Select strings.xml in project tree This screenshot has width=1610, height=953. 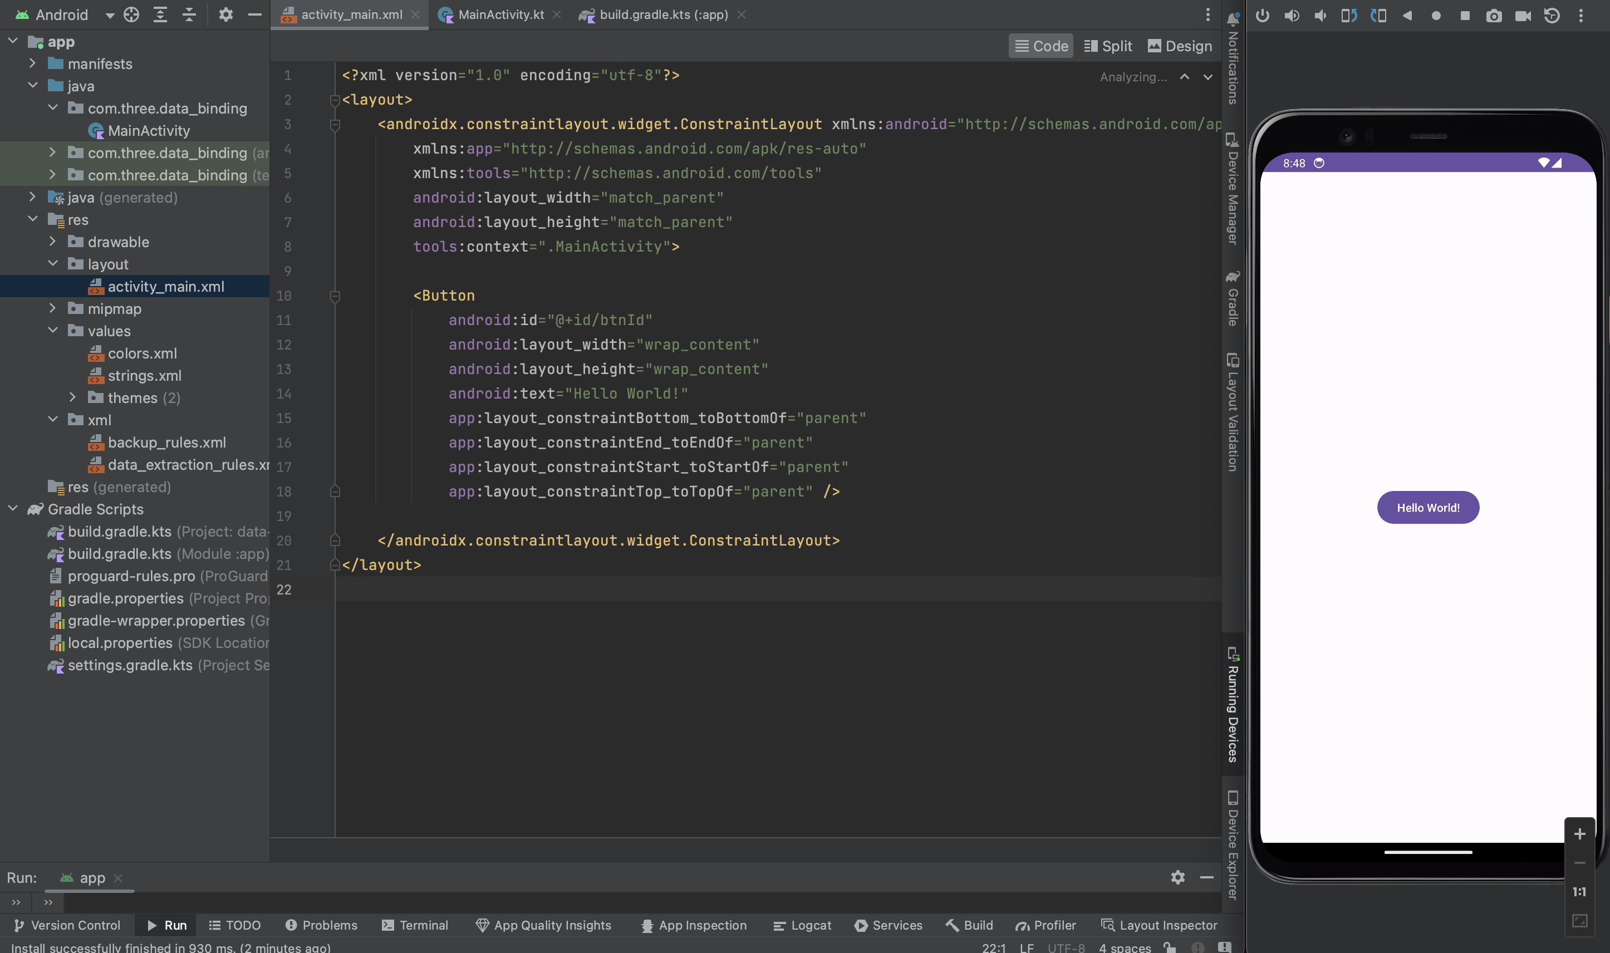pyautogui.click(x=145, y=376)
